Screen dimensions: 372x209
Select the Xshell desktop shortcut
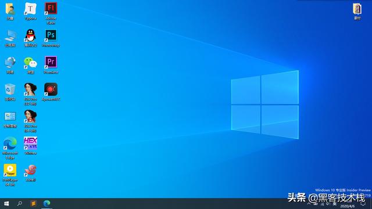coord(30,173)
